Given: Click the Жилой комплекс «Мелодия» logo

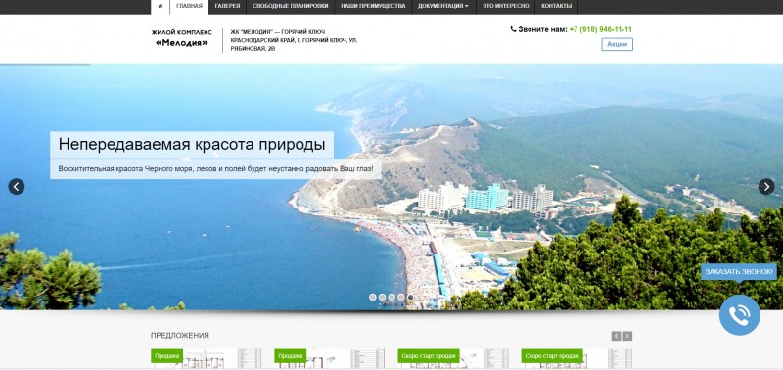Looking at the screenshot, I should [x=182, y=38].
